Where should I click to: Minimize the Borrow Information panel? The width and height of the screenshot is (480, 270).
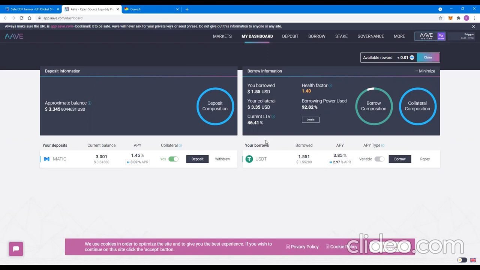click(425, 71)
